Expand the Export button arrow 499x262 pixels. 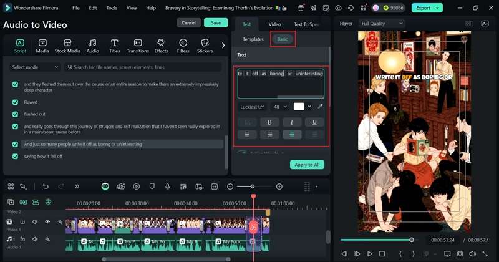coord(438,8)
